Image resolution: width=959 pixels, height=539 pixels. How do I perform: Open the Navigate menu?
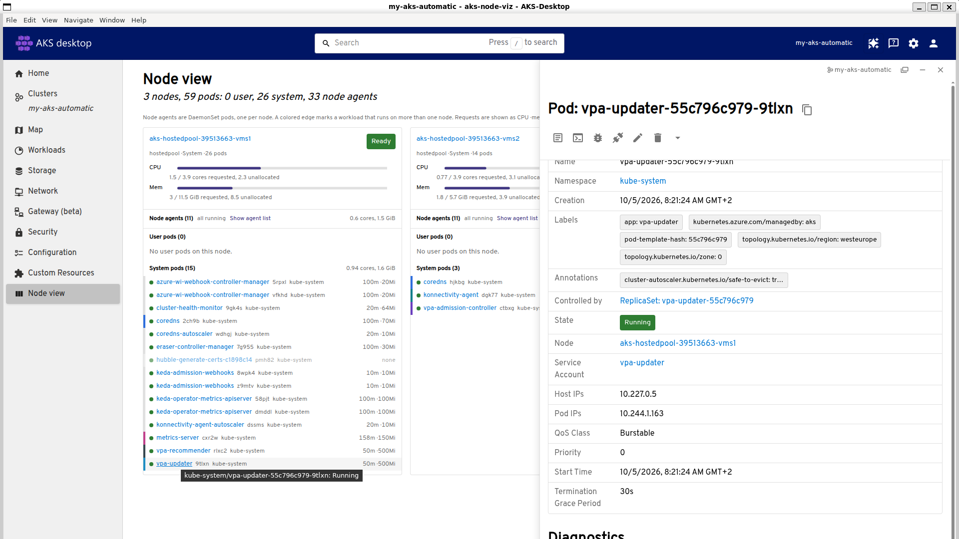(x=78, y=20)
